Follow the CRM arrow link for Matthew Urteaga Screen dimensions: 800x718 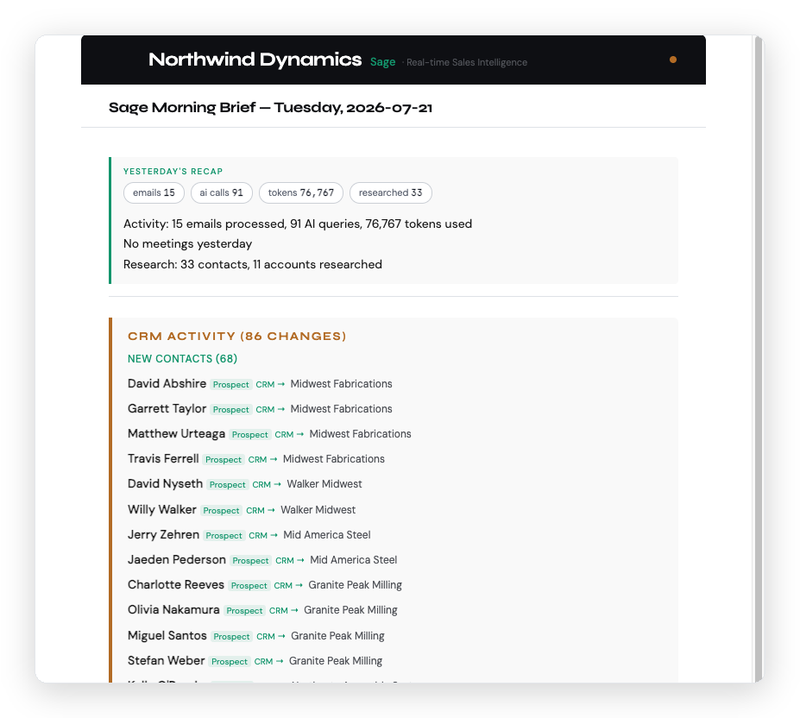[x=289, y=435]
